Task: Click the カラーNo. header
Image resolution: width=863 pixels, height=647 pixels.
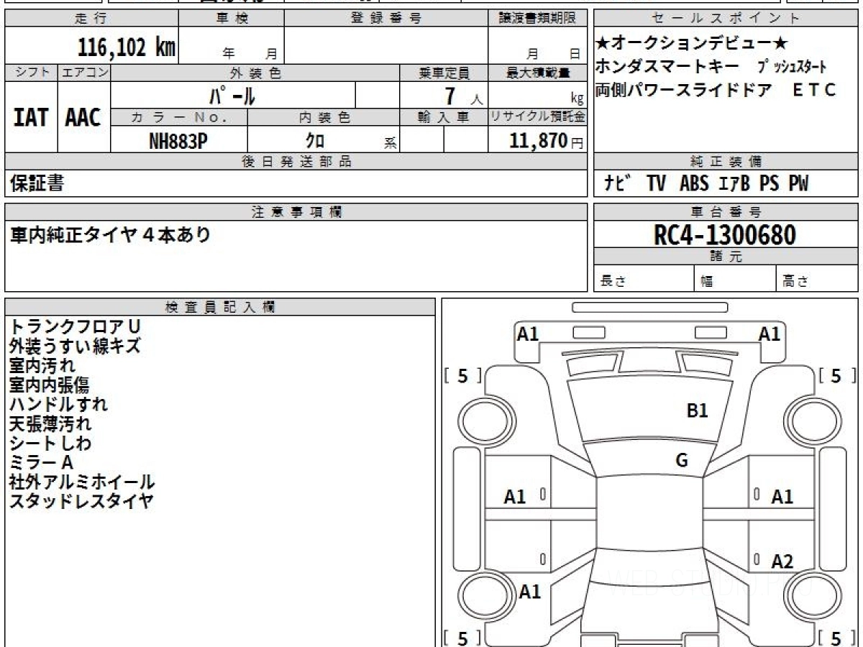Action: click(x=179, y=116)
